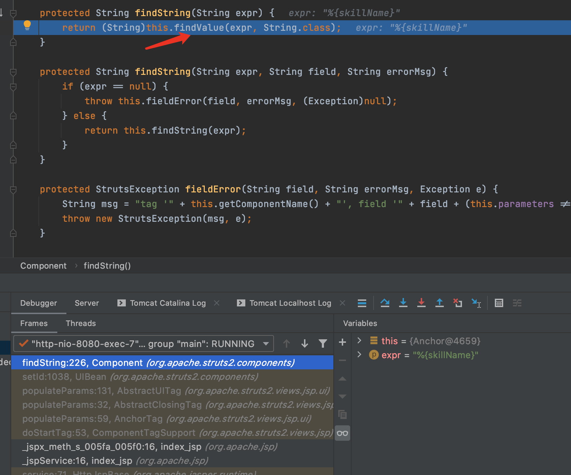The height and width of the screenshot is (475, 571).
Task: Select frame populateParams:59, AnchorTag
Action: pyautogui.click(x=172, y=419)
